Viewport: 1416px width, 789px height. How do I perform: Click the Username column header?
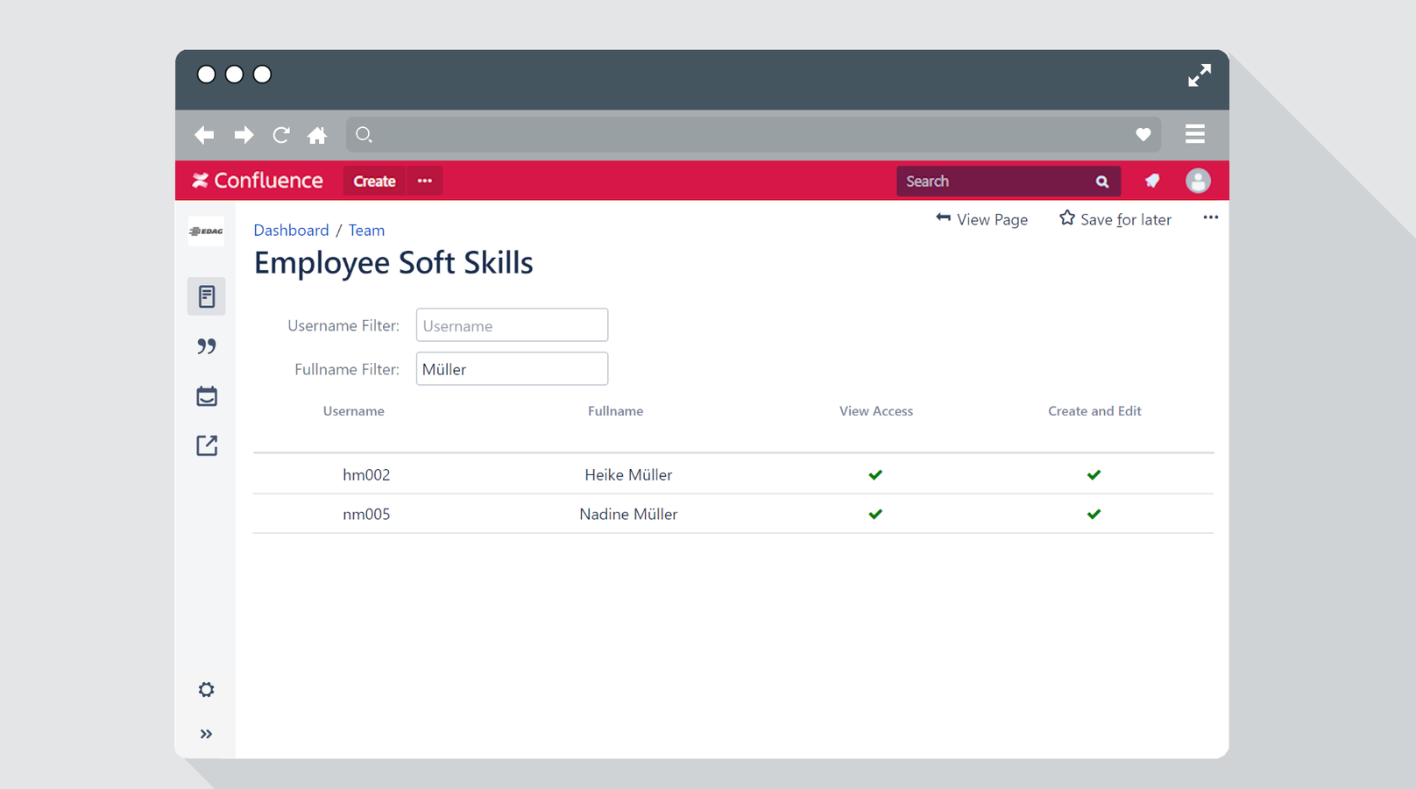tap(353, 411)
